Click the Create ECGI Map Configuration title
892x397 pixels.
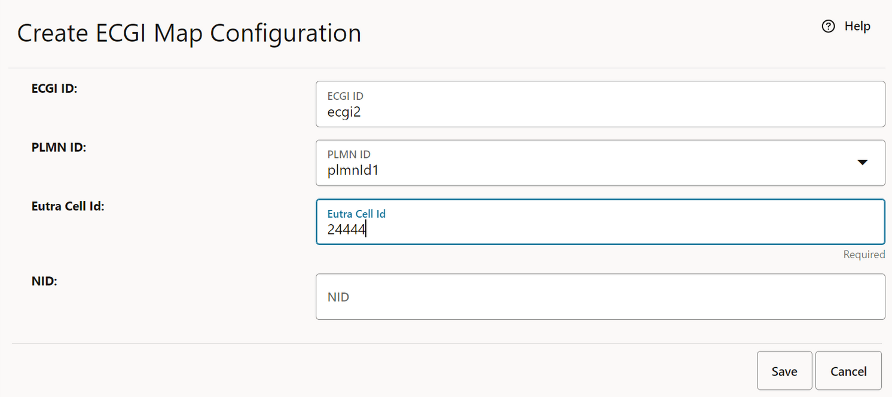[189, 33]
